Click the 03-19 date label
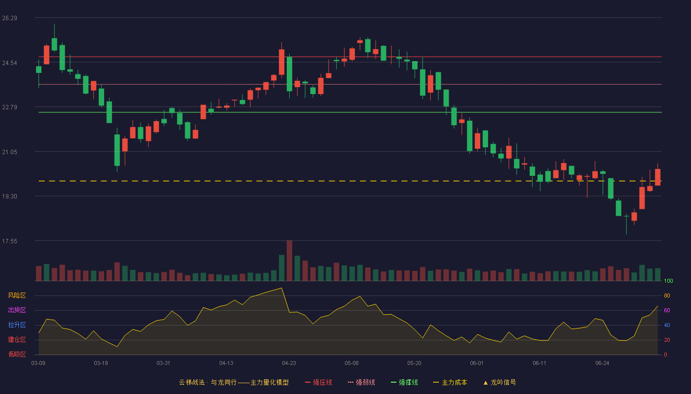 point(101,363)
